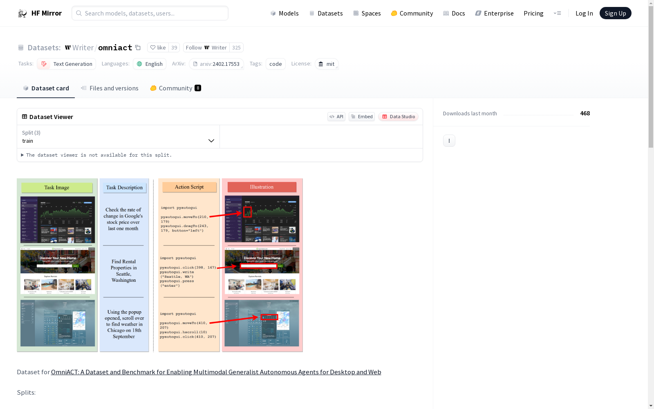This screenshot has width=654, height=409.
Task: Open the OmniACT paper link
Action: click(216, 372)
